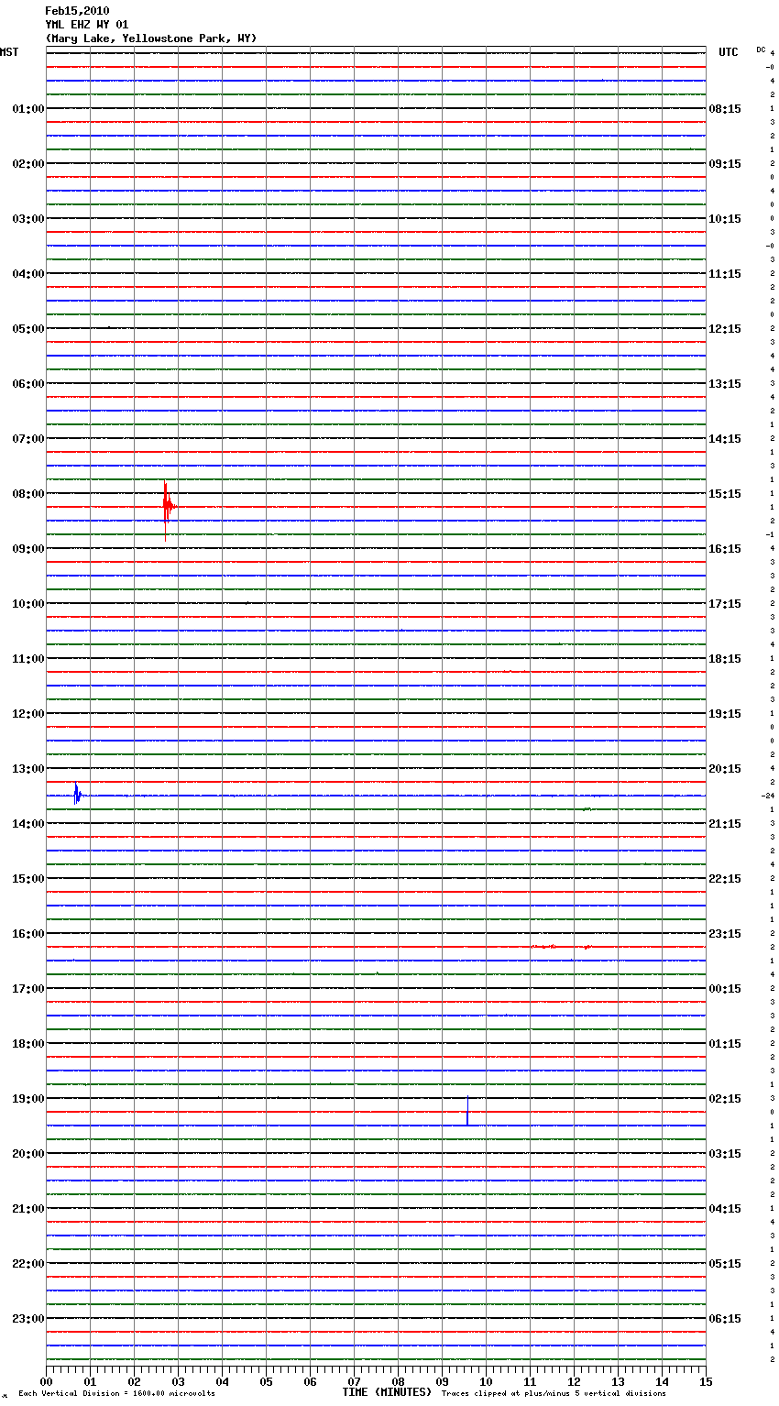Image resolution: width=779 pixels, height=1406 pixels.
Task: Click the Feb15,2010 date heading
Action: pyautogui.click(x=77, y=11)
